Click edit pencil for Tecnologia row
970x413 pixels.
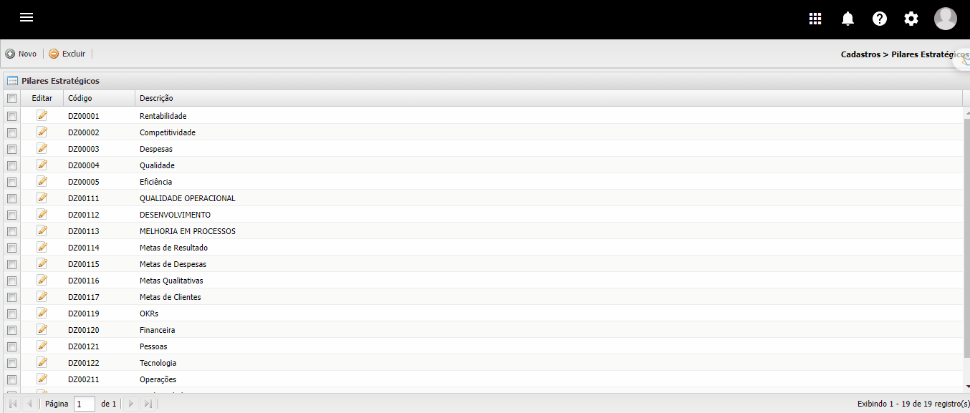click(x=42, y=362)
